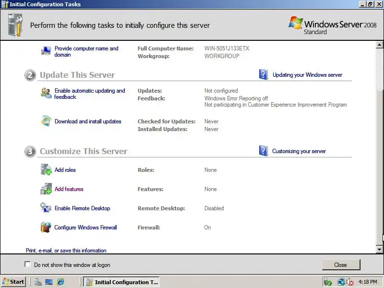Click the Customize This Server heading
The image size is (384, 288).
click(84, 151)
